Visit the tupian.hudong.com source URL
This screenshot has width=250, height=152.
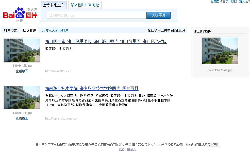point(62,119)
